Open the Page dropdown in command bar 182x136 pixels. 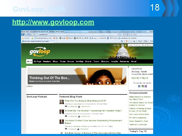click(140, 41)
